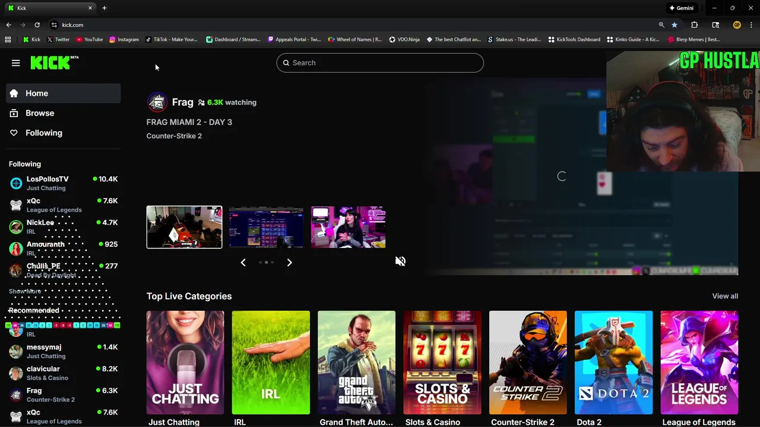Screen dimensions: 760x427
Task: Open the Just Chatting category card
Action: [185, 362]
